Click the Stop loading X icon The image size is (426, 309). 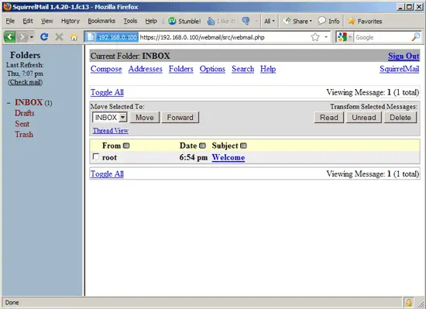(59, 36)
